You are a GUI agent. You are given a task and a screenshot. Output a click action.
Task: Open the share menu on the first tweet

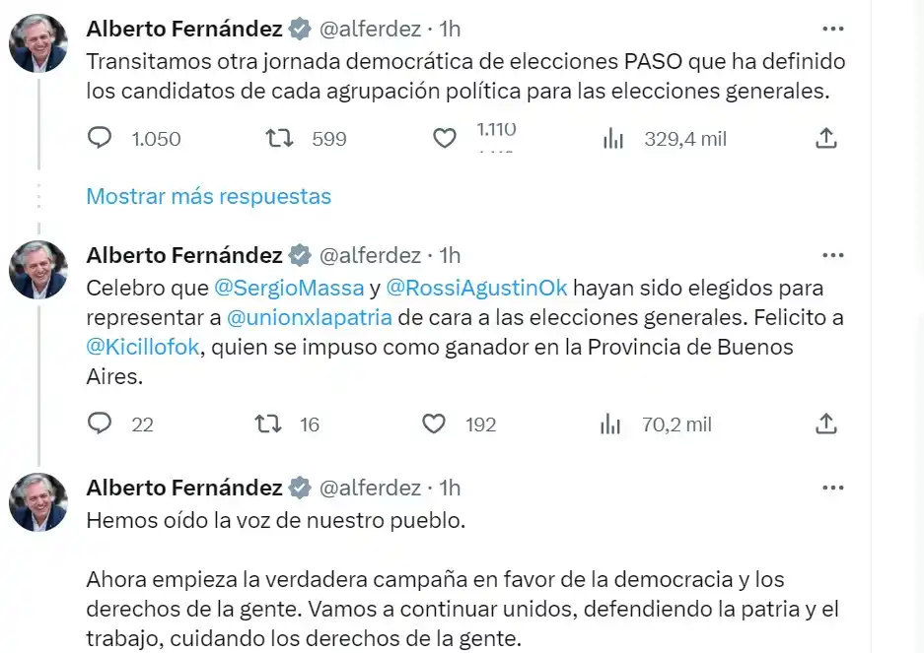pos(826,139)
